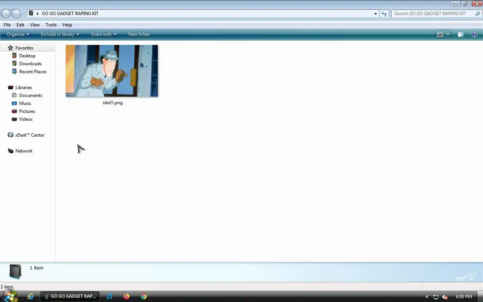
Task: Click the Downloads icon in Favorites
Action: coord(14,63)
